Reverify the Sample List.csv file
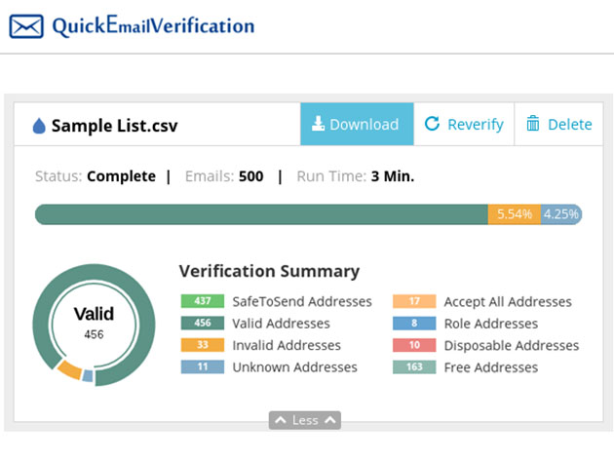 [464, 124]
